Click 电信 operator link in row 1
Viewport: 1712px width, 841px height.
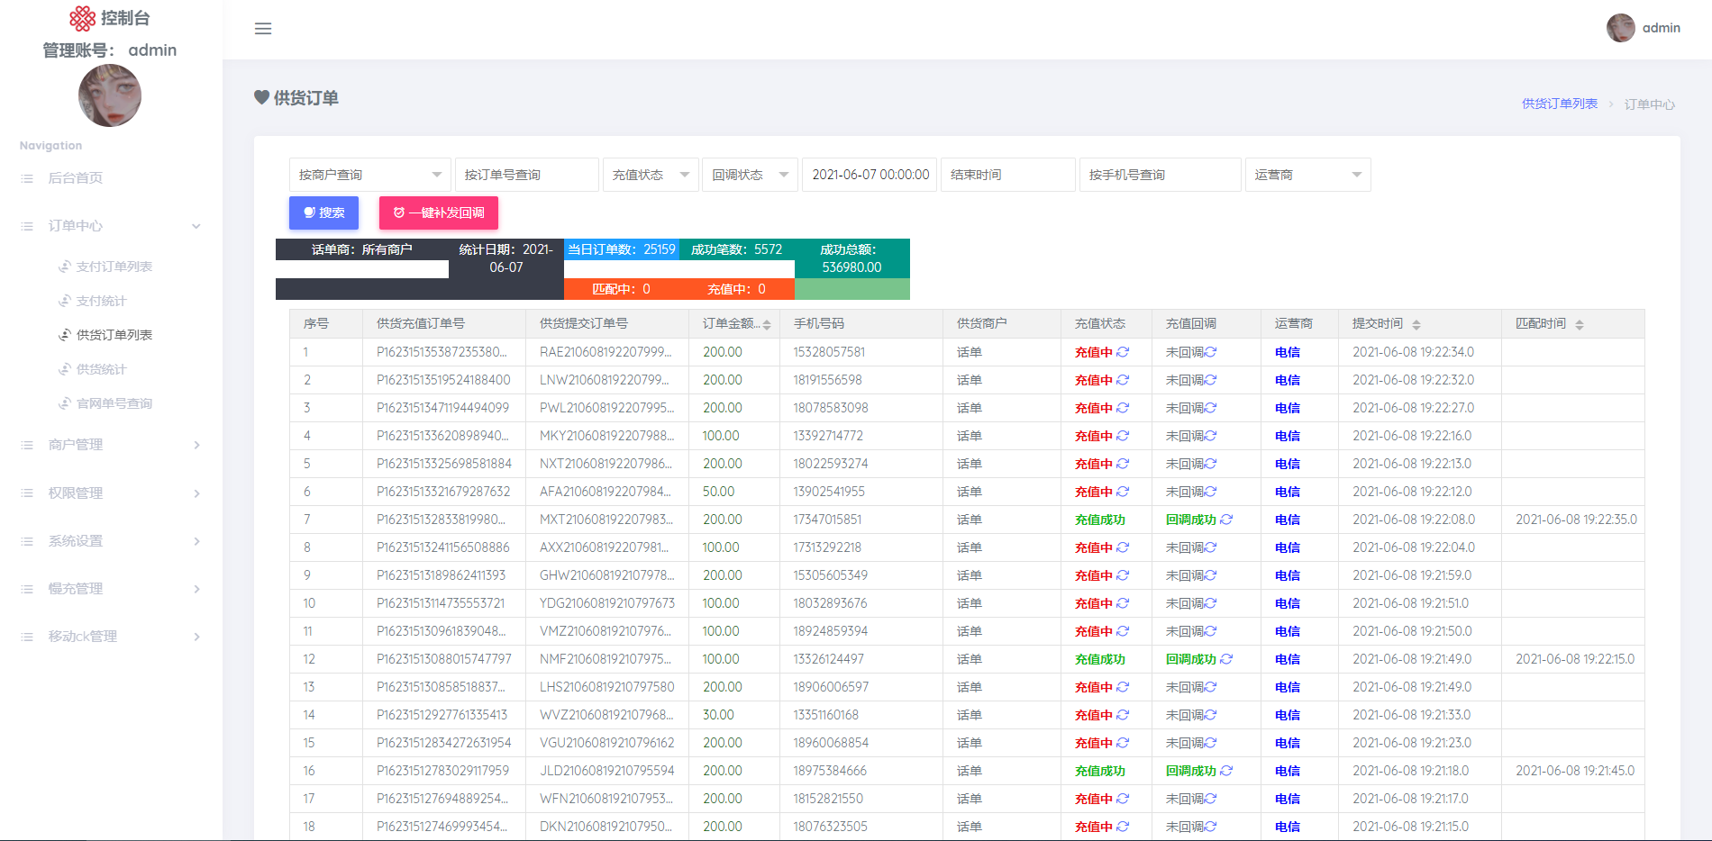[x=1288, y=352]
